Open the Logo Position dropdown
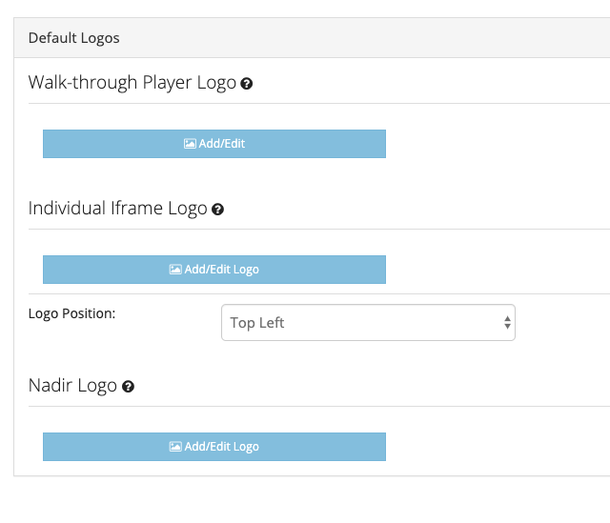Viewport: 610px width, 523px height. pyautogui.click(x=368, y=323)
